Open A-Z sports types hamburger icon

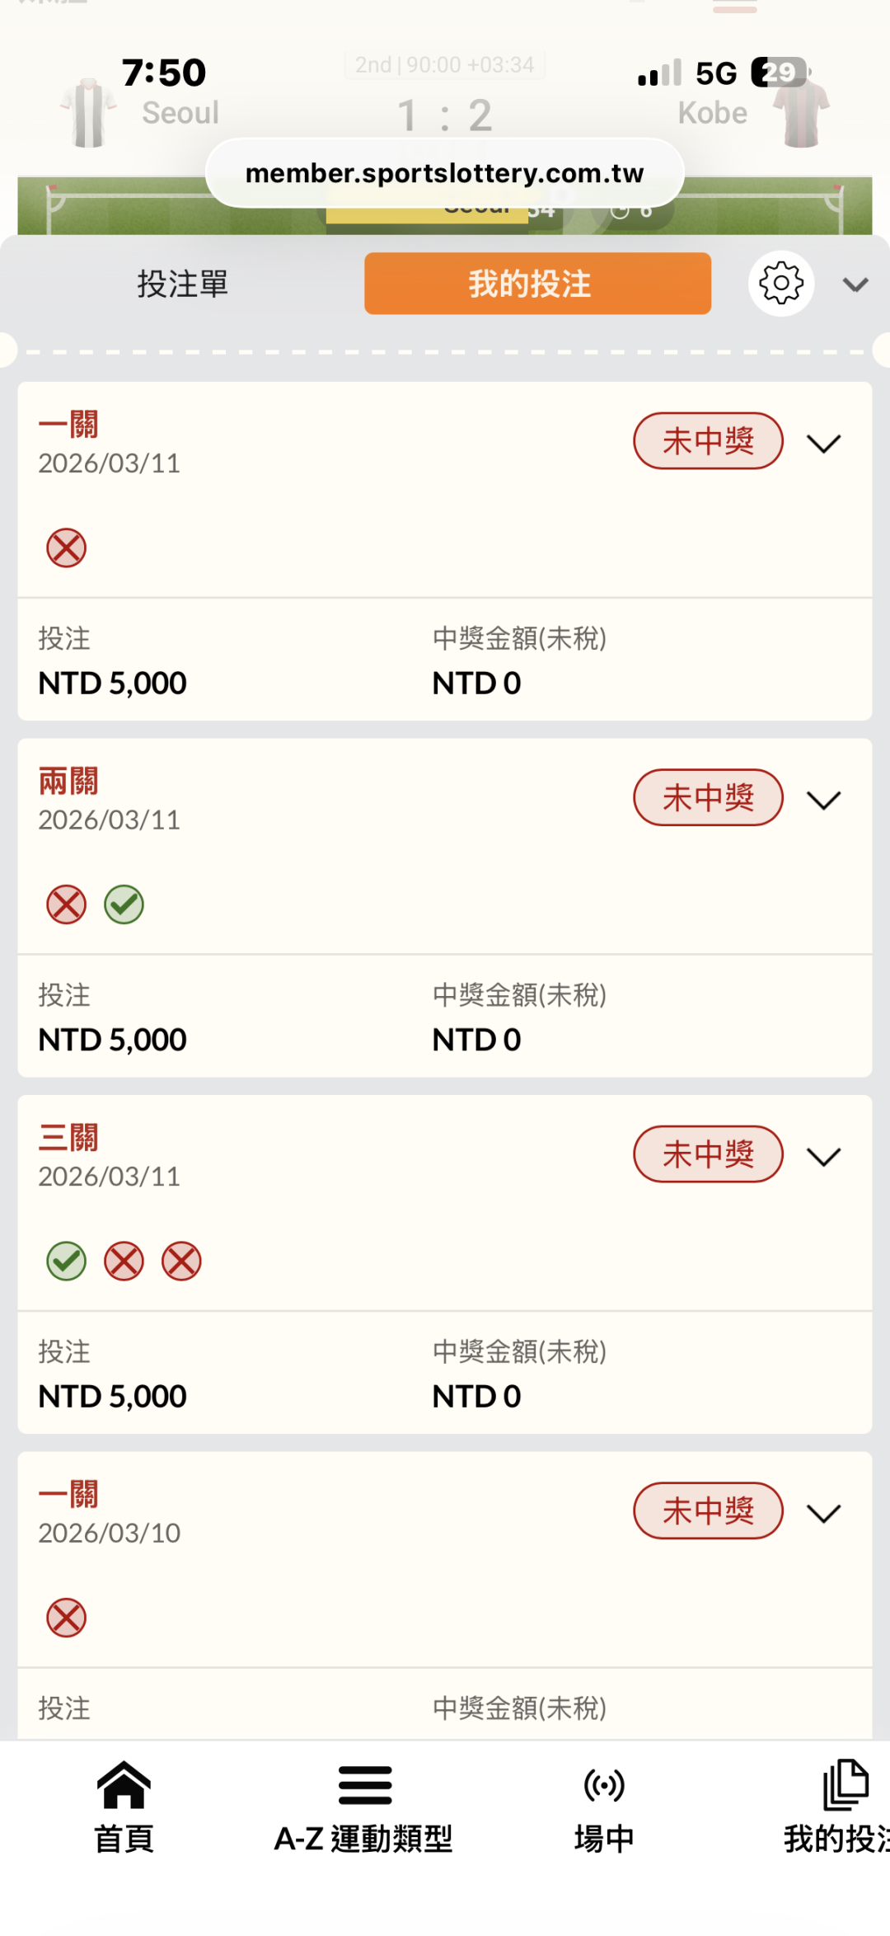364,1785
